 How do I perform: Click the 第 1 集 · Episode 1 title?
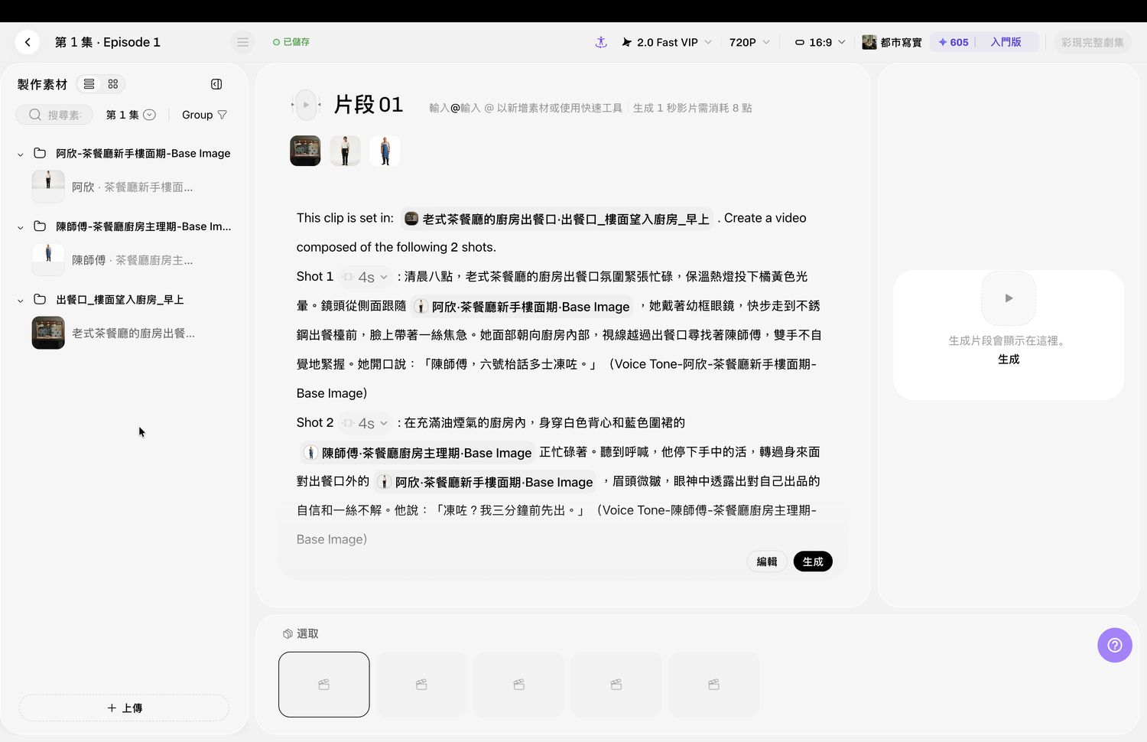click(x=108, y=42)
